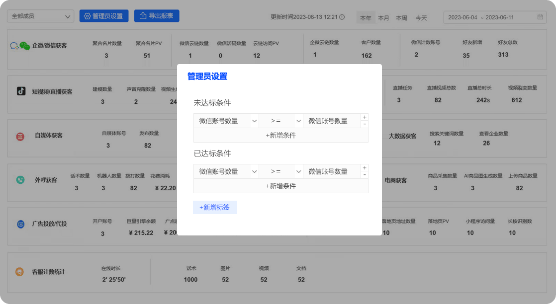Select the 今天 time tab
Image resolution: width=556 pixels, height=304 pixels.
[x=421, y=18]
